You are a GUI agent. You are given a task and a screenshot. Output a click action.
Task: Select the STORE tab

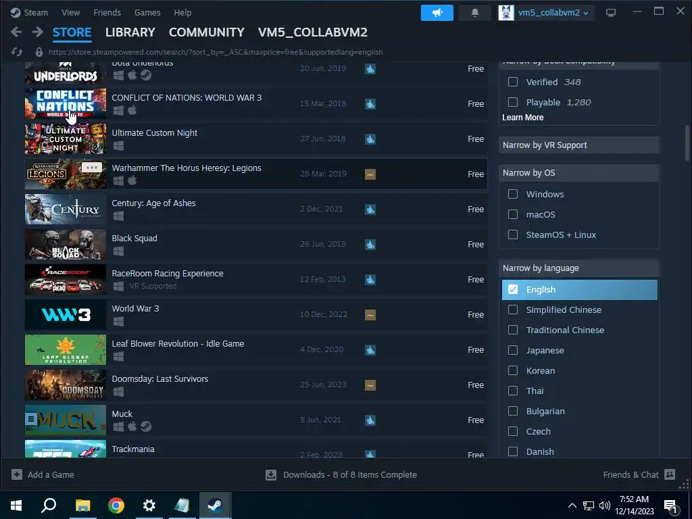click(72, 32)
